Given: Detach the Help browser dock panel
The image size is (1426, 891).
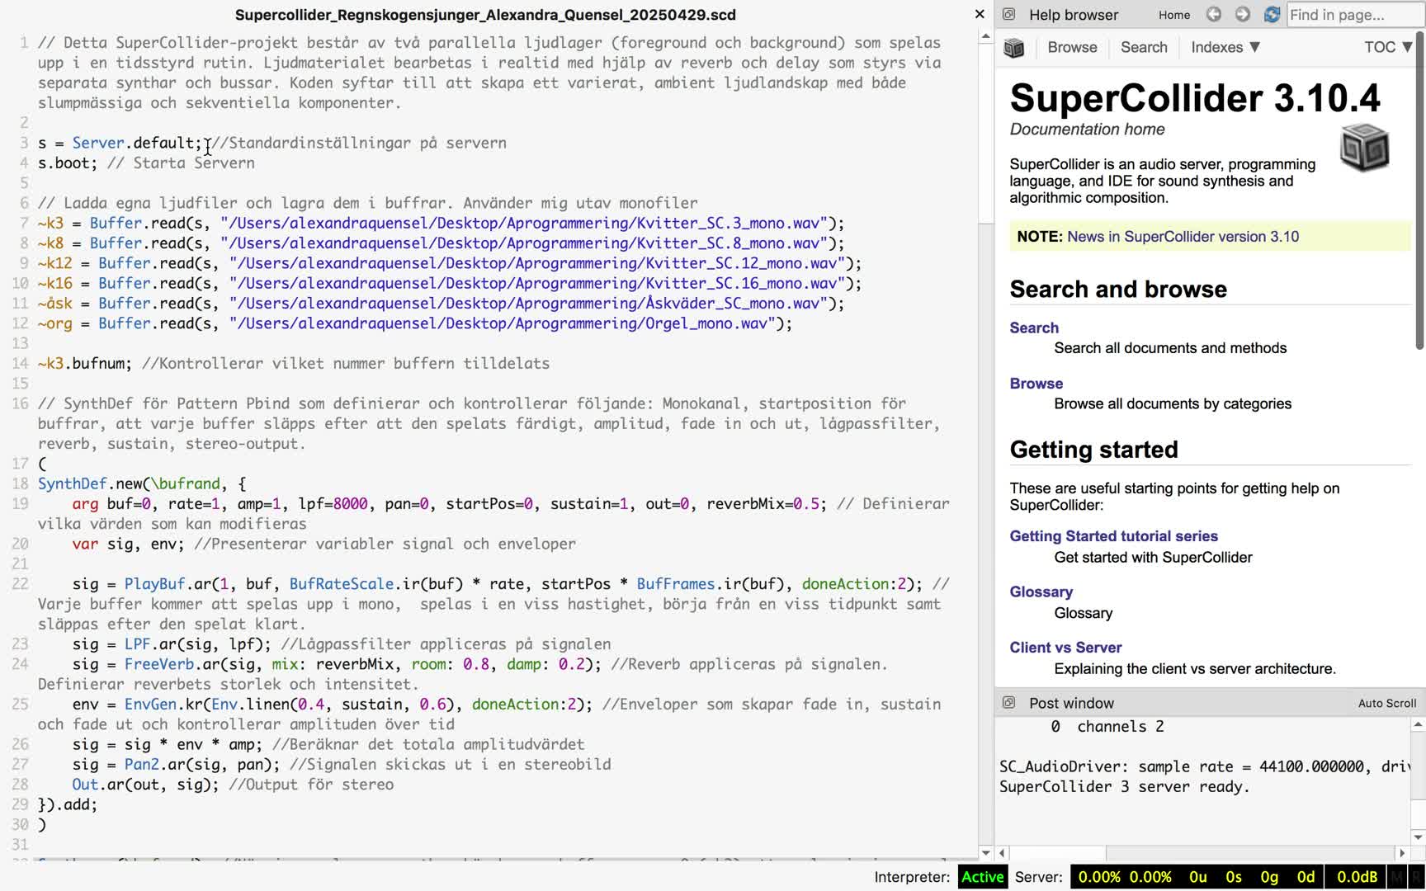Looking at the screenshot, I should pos(1008,14).
